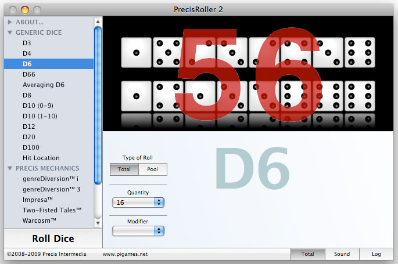Visit www.pigames.net link

[x=125, y=254]
